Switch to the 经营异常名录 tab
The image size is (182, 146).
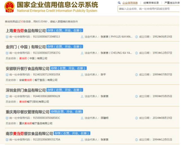coord(151,3)
